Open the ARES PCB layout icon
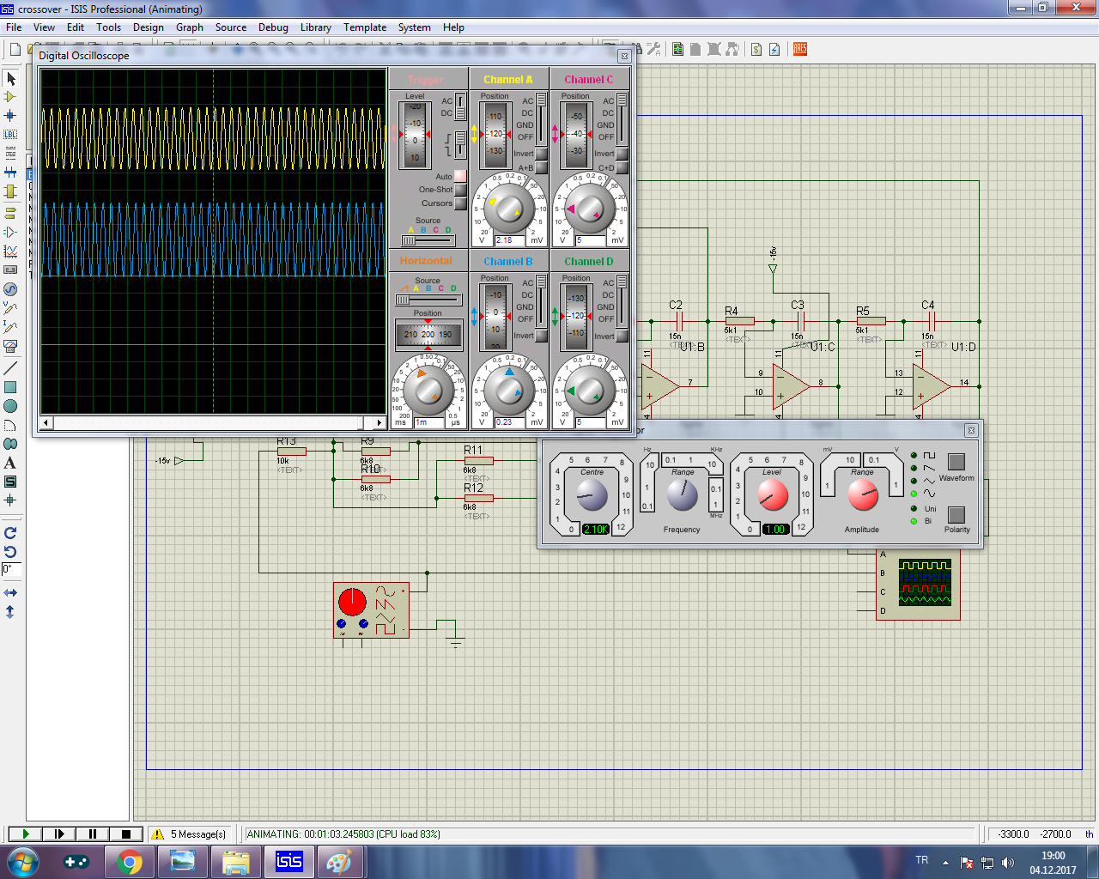This screenshot has height=879, width=1099. tap(800, 49)
